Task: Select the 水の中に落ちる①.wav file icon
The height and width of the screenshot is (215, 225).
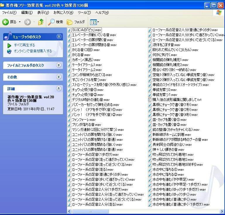Action: [150, 170]
